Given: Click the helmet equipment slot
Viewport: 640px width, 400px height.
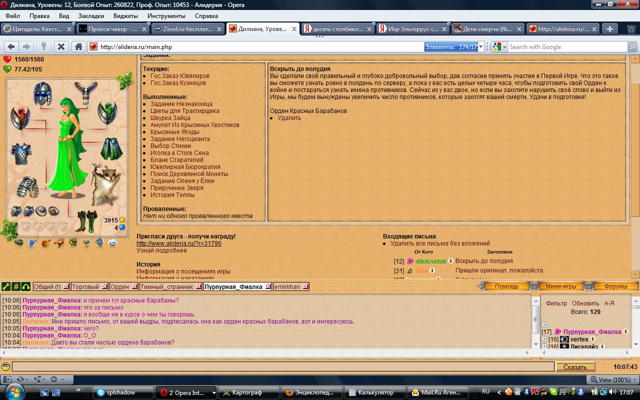Looking at the screenshot, I should tap(42, 93).
